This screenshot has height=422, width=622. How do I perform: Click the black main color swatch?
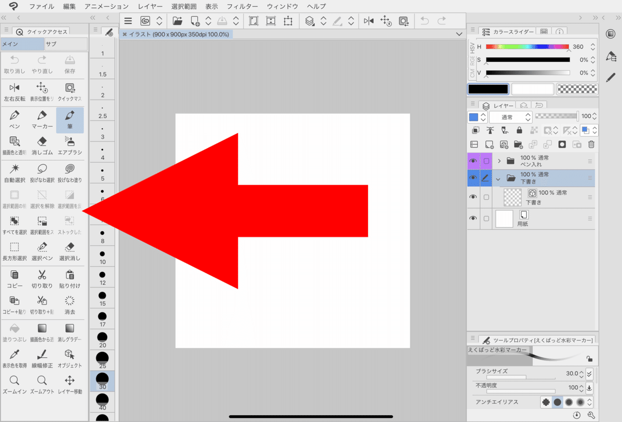click(x=488, y=89)
